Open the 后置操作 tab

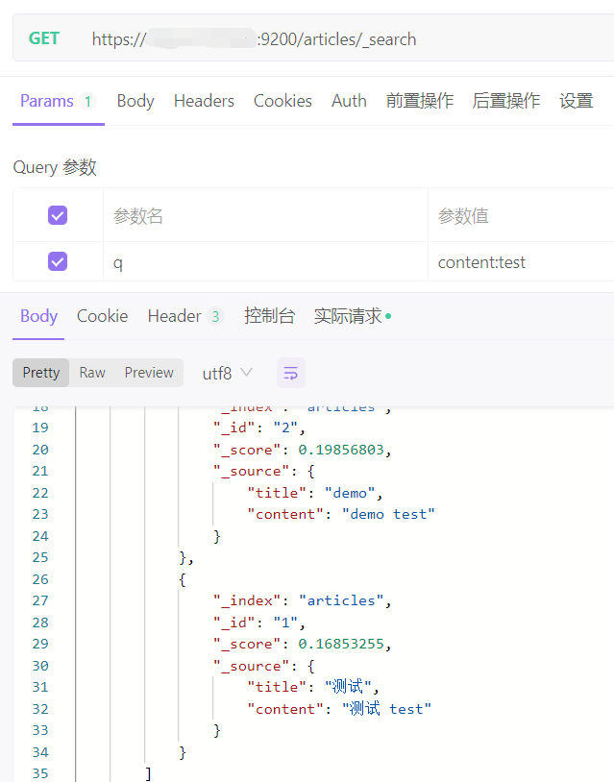click(506, 101)
